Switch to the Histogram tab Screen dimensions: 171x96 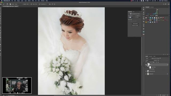[x=147, y=7]
